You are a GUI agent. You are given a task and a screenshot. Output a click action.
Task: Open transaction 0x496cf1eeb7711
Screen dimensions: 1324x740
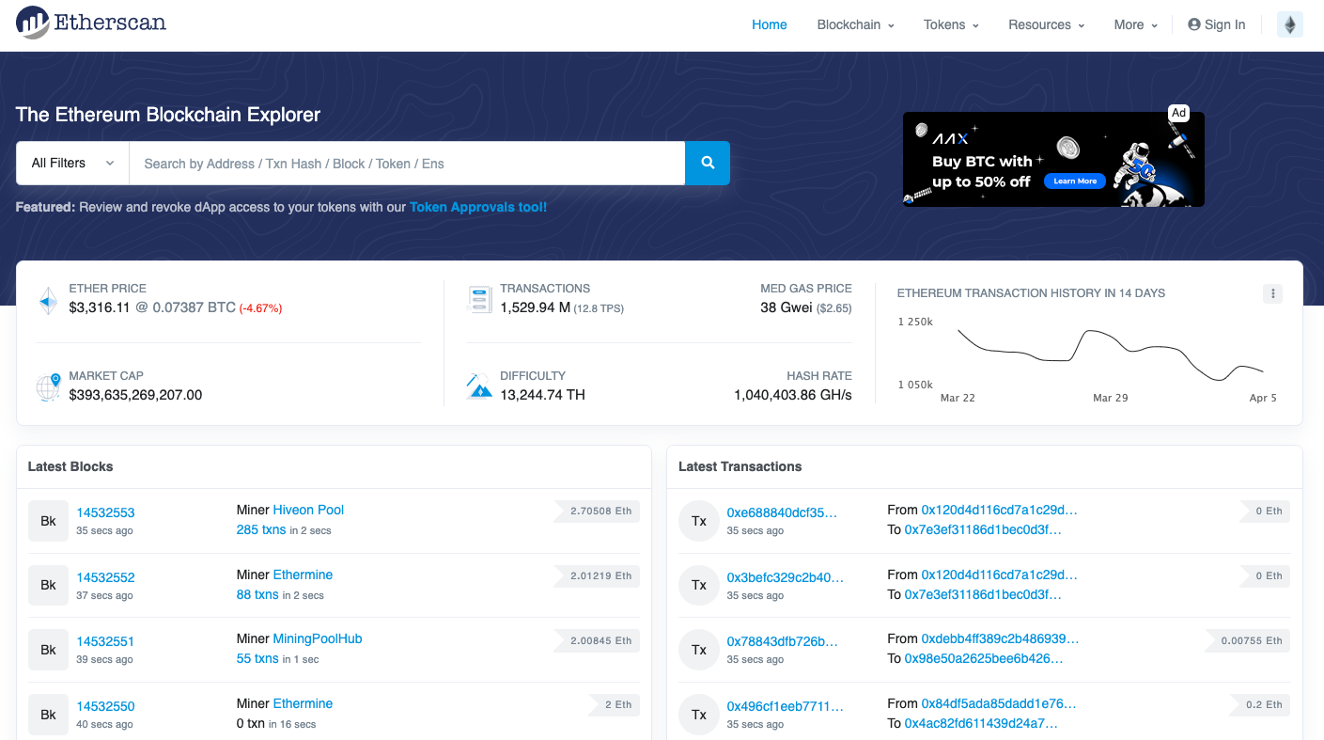[x=785, y=706]
